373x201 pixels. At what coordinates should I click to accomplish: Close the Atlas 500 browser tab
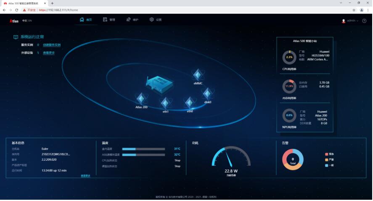tap(45, 3)
